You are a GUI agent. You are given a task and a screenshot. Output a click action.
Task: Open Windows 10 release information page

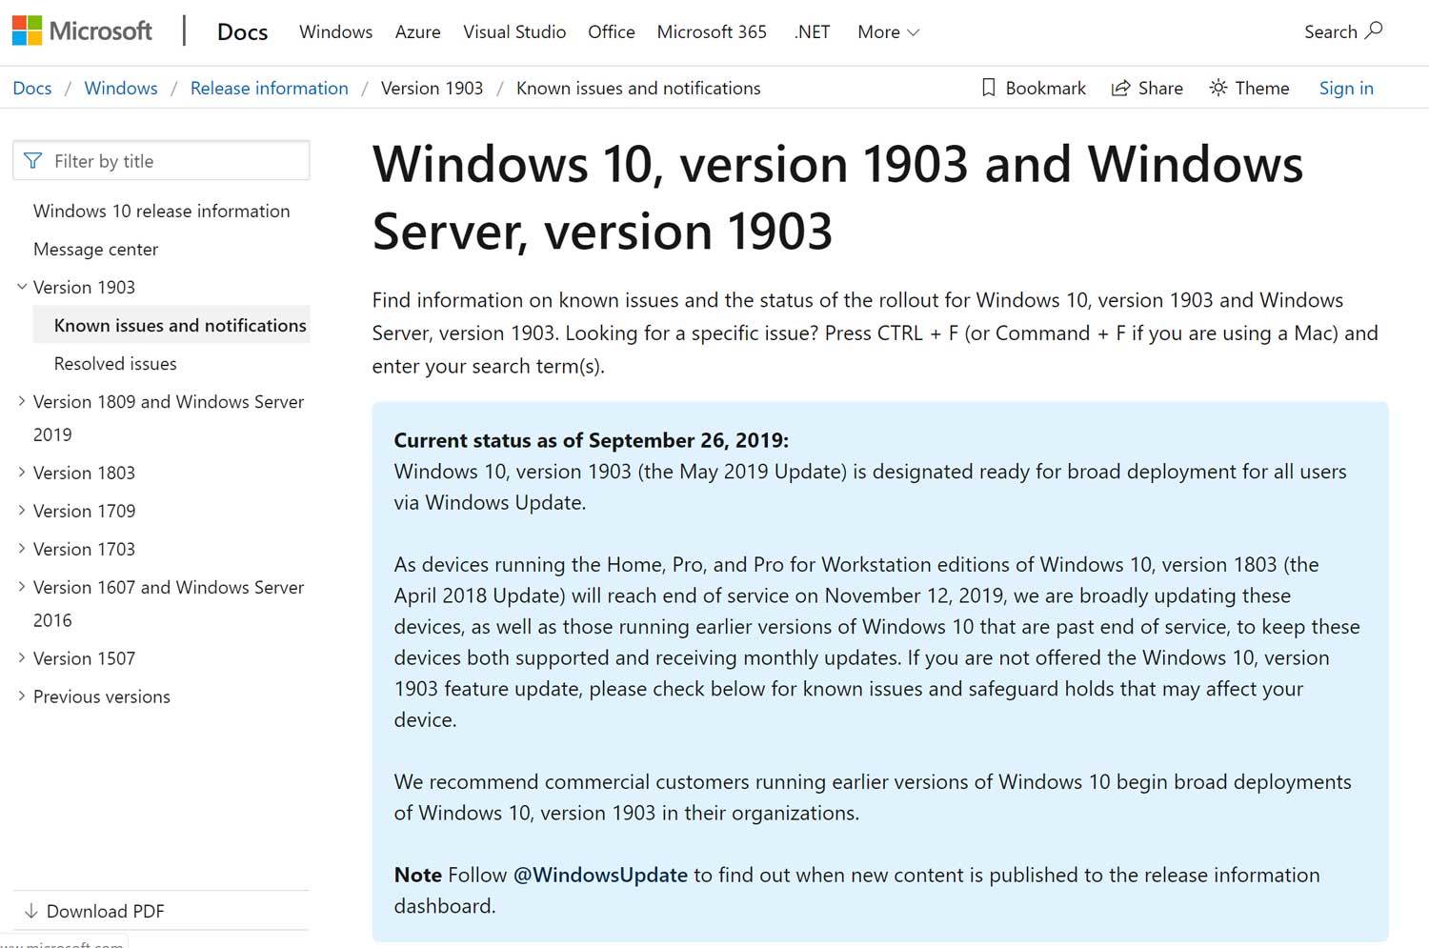162,211
